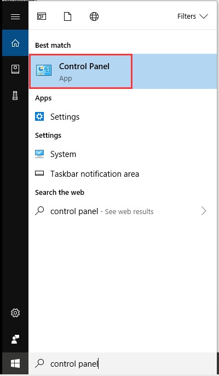
Task: Open the hamburger menu at top left
Action: 15,16
